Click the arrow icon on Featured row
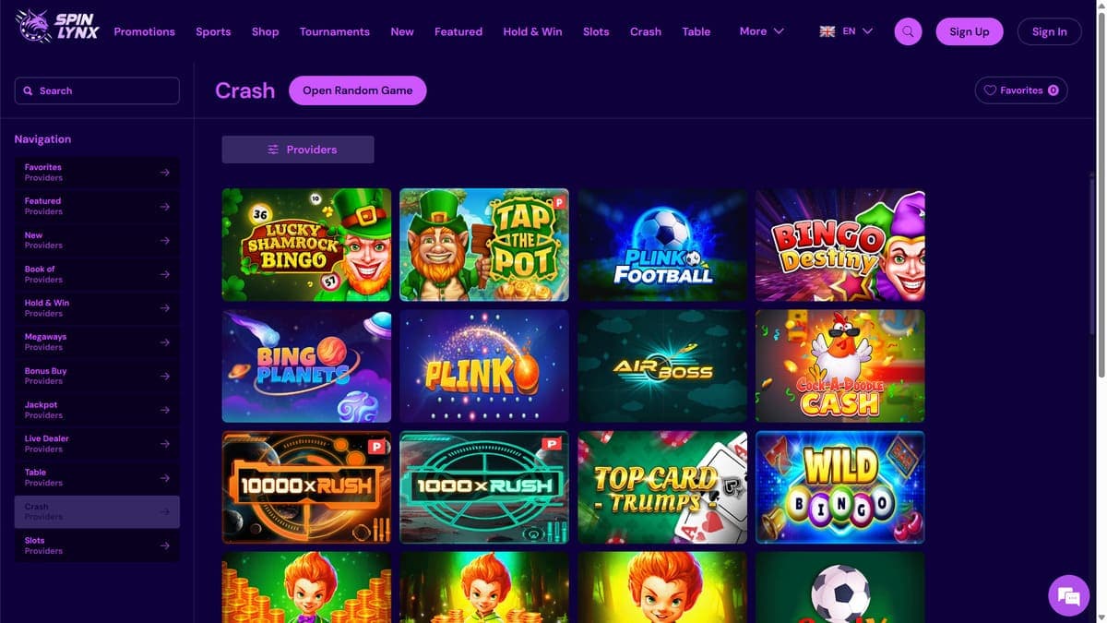 coord(164,207)
